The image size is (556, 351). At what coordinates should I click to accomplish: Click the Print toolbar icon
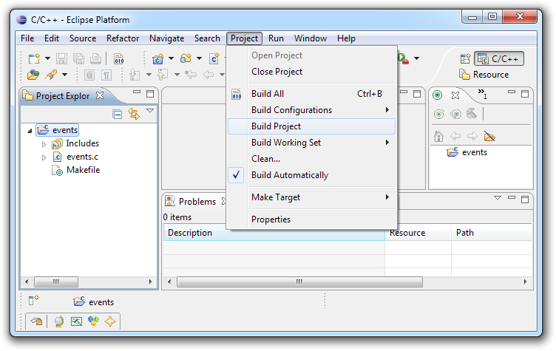[x=95, y=58]
